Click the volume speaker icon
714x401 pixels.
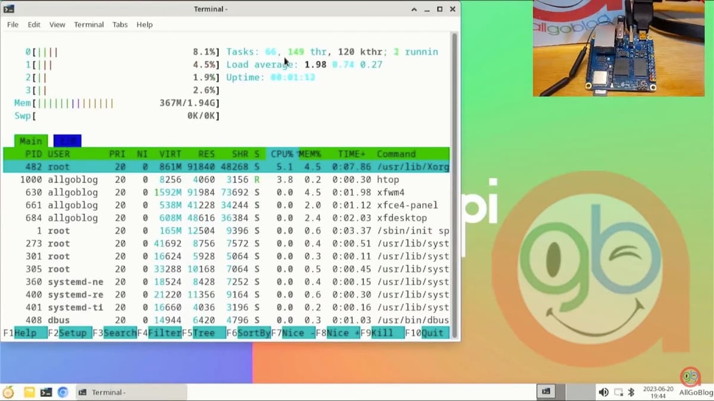[x=603, y=392]
